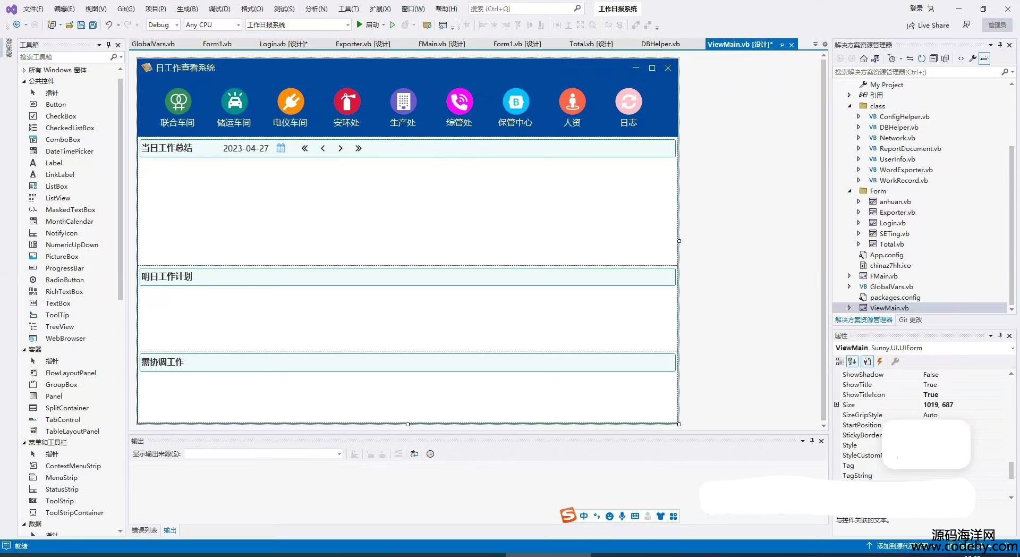Expand the Size property row
This screenshot has height=557, width=1020.
[837, 404]
